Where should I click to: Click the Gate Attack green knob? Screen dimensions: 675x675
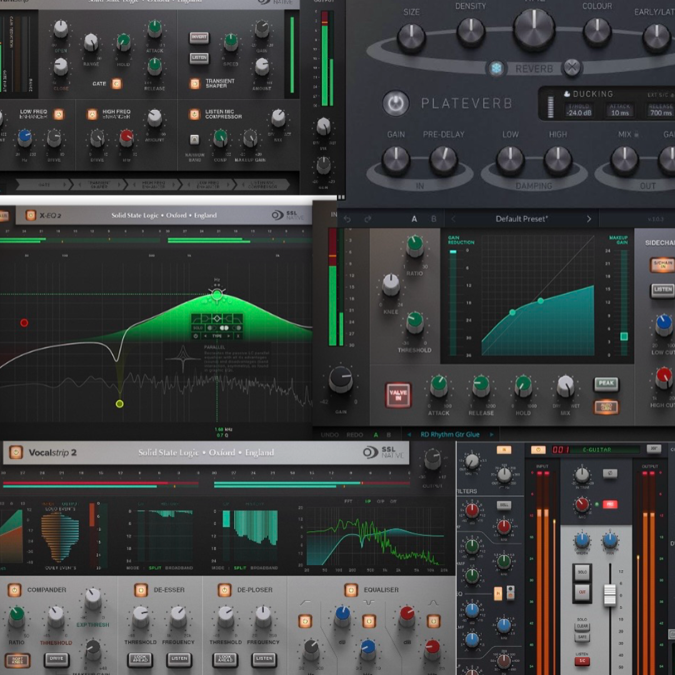tap(154, 28)
